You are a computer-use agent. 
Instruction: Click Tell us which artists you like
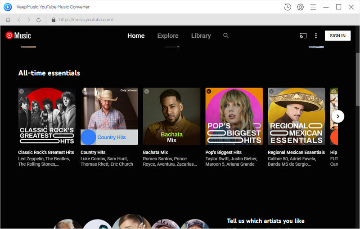pyautogui.click(x=265, y=221)
